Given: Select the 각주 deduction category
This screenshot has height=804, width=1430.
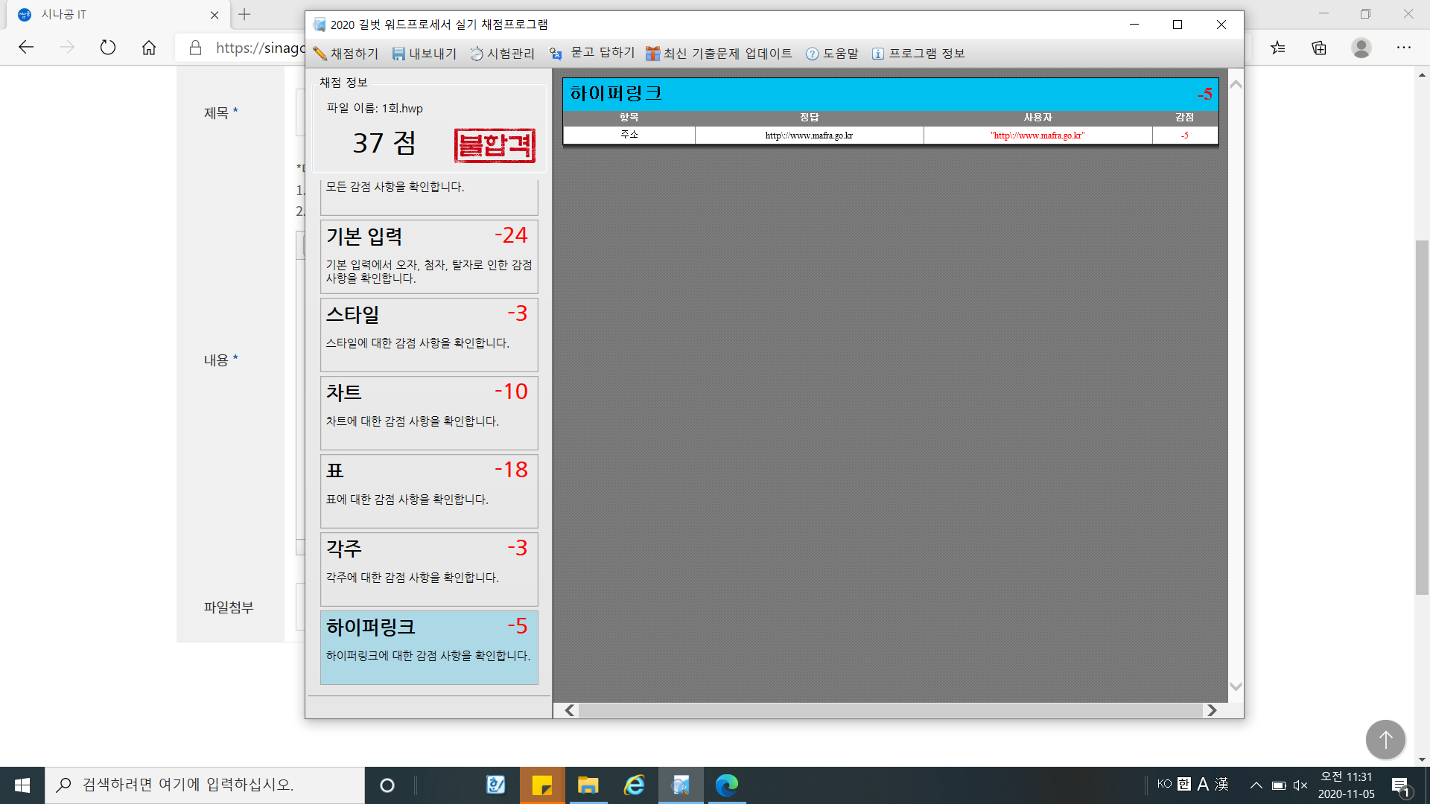Looking at the screenshot, I should 429,569.
